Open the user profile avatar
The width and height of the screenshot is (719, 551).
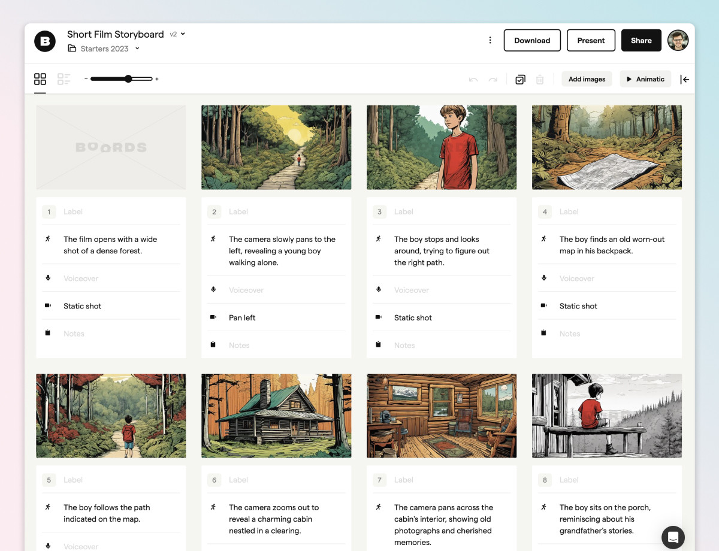(x=678, y=40)
